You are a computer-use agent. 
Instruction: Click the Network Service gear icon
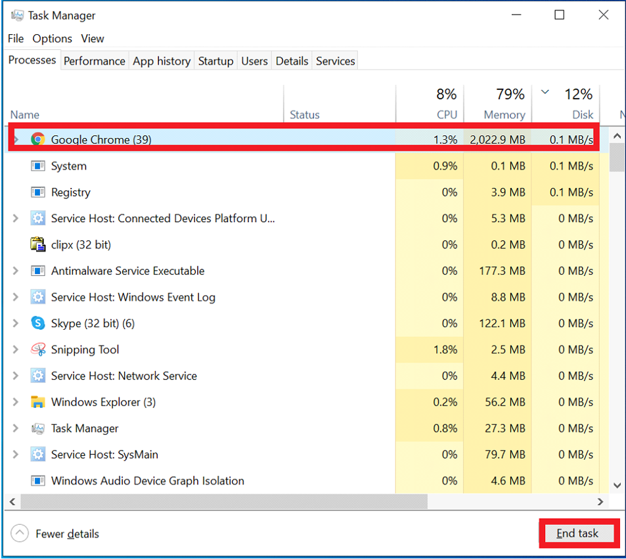click(37, 375)
